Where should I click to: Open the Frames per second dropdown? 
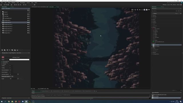click(x=7, y=76)
